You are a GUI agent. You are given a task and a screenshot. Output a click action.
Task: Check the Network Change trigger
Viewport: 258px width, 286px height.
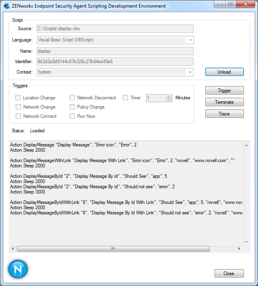pos(18,107)
